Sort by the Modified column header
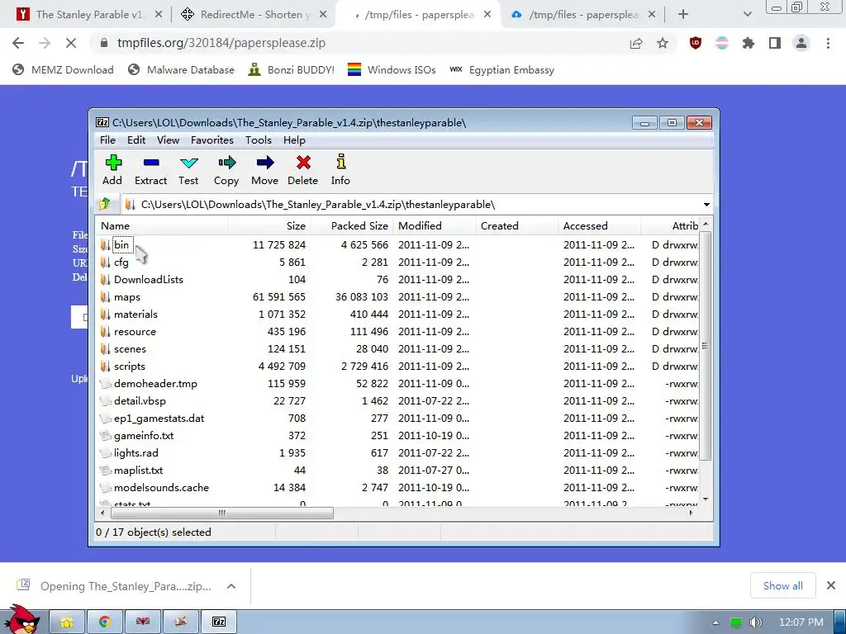Image resolution: width=846 pixels, height=634 pixels. 435,226
